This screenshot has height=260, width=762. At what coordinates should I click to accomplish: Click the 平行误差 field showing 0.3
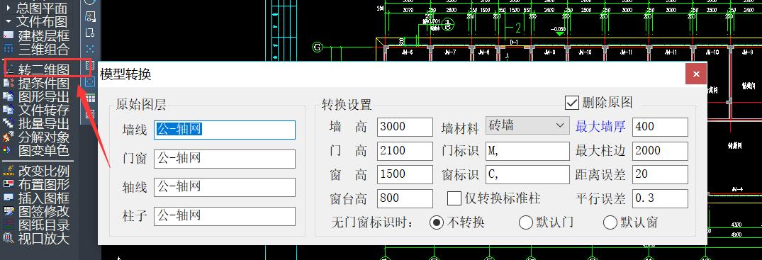pyautogui.click(x=660, y=198)
